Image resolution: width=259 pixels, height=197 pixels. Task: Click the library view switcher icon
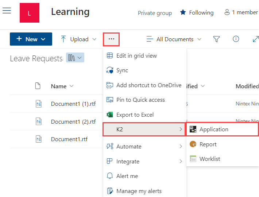[75, 58]
